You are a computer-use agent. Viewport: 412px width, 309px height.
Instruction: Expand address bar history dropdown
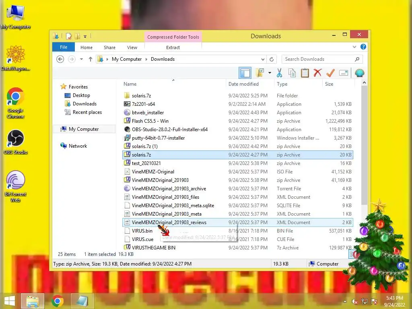tap(263, 59)
